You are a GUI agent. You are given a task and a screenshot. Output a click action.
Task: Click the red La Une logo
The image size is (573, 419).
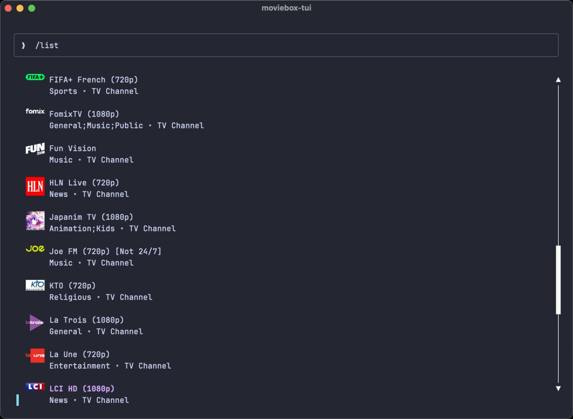35,355
